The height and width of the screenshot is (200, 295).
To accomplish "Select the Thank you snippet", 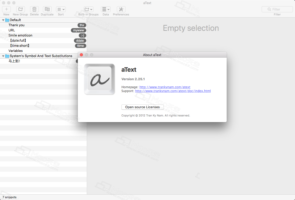I will 43,25.
